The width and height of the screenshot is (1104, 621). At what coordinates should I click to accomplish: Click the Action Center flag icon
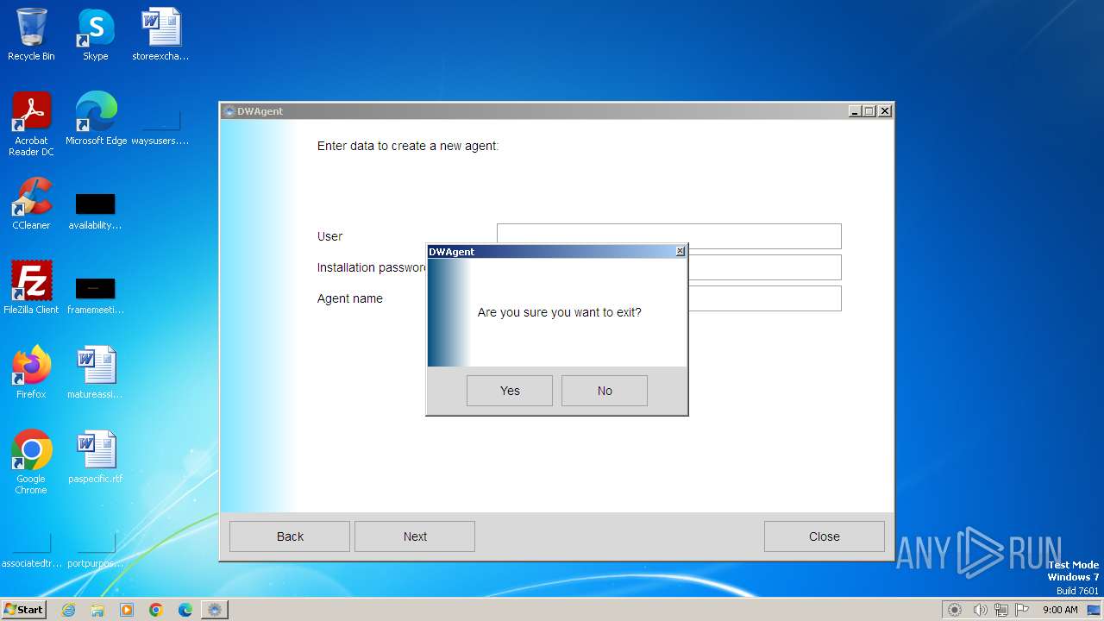tap(1021, 610)
